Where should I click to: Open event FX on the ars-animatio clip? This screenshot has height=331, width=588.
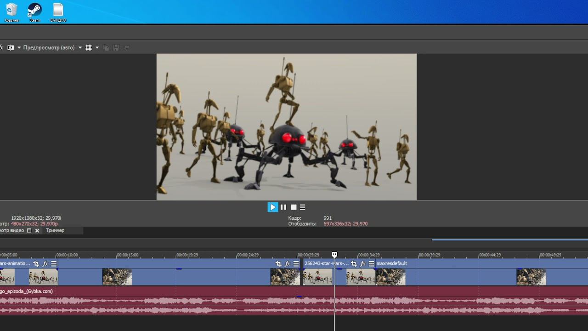(x=45, y=264)
